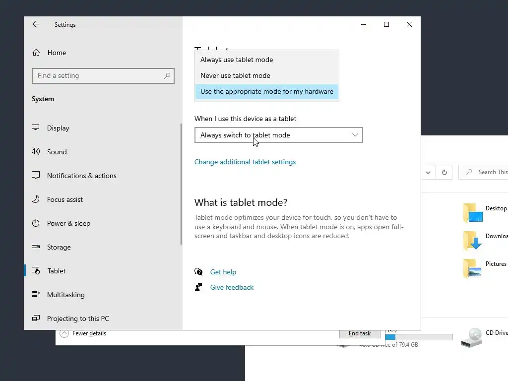Click the Get help chat icon
This screenshot has height=381, width=508.
(x=198, y=272)
